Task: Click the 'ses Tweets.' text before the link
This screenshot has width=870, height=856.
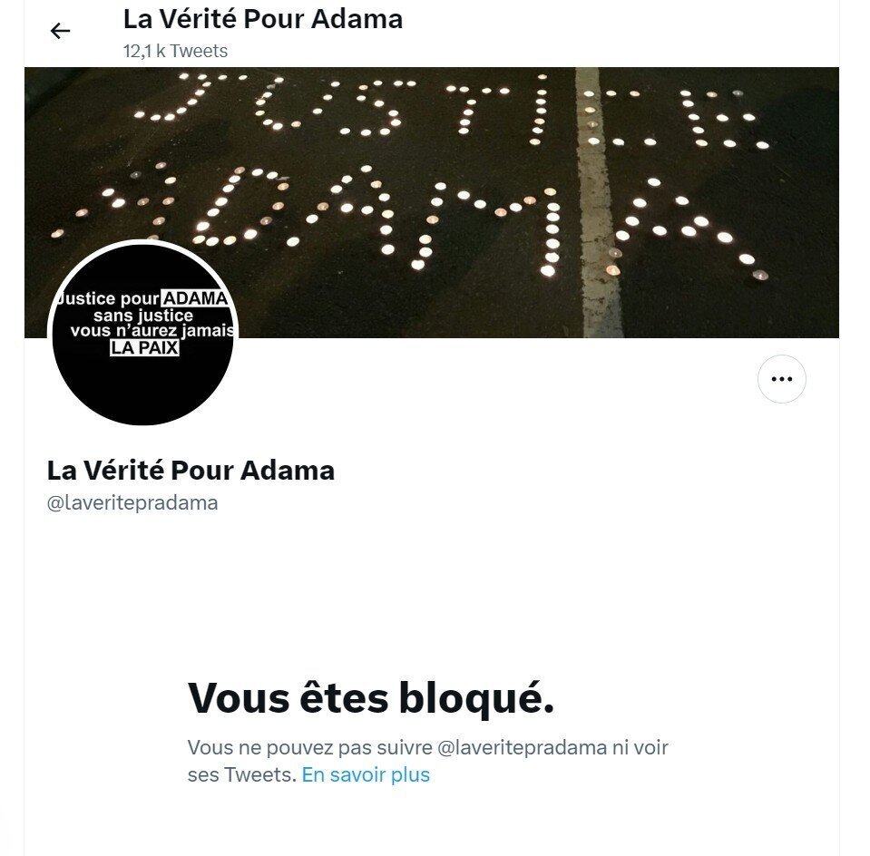Action: tap(242, 774)
